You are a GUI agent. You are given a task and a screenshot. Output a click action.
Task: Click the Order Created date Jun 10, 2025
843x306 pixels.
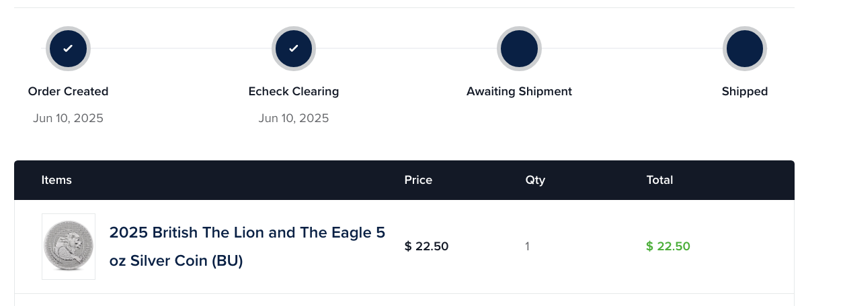(68, 118)
